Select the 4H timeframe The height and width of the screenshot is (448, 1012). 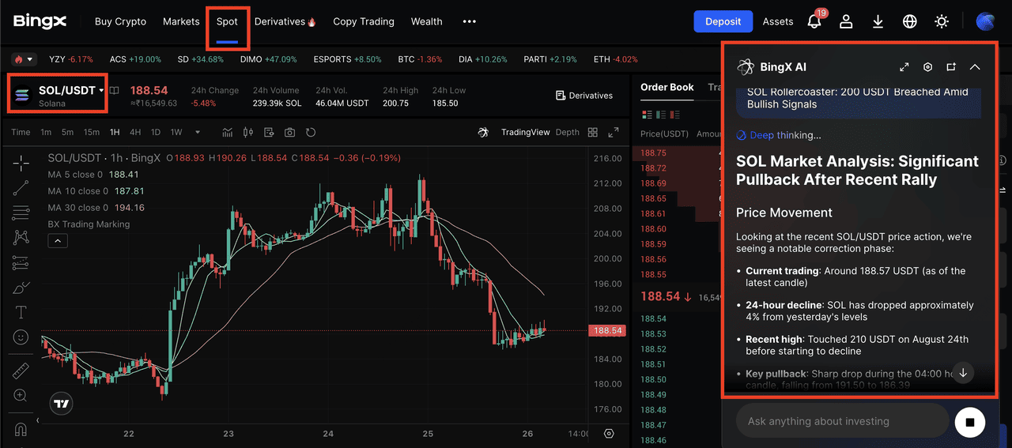click(135, 132)
